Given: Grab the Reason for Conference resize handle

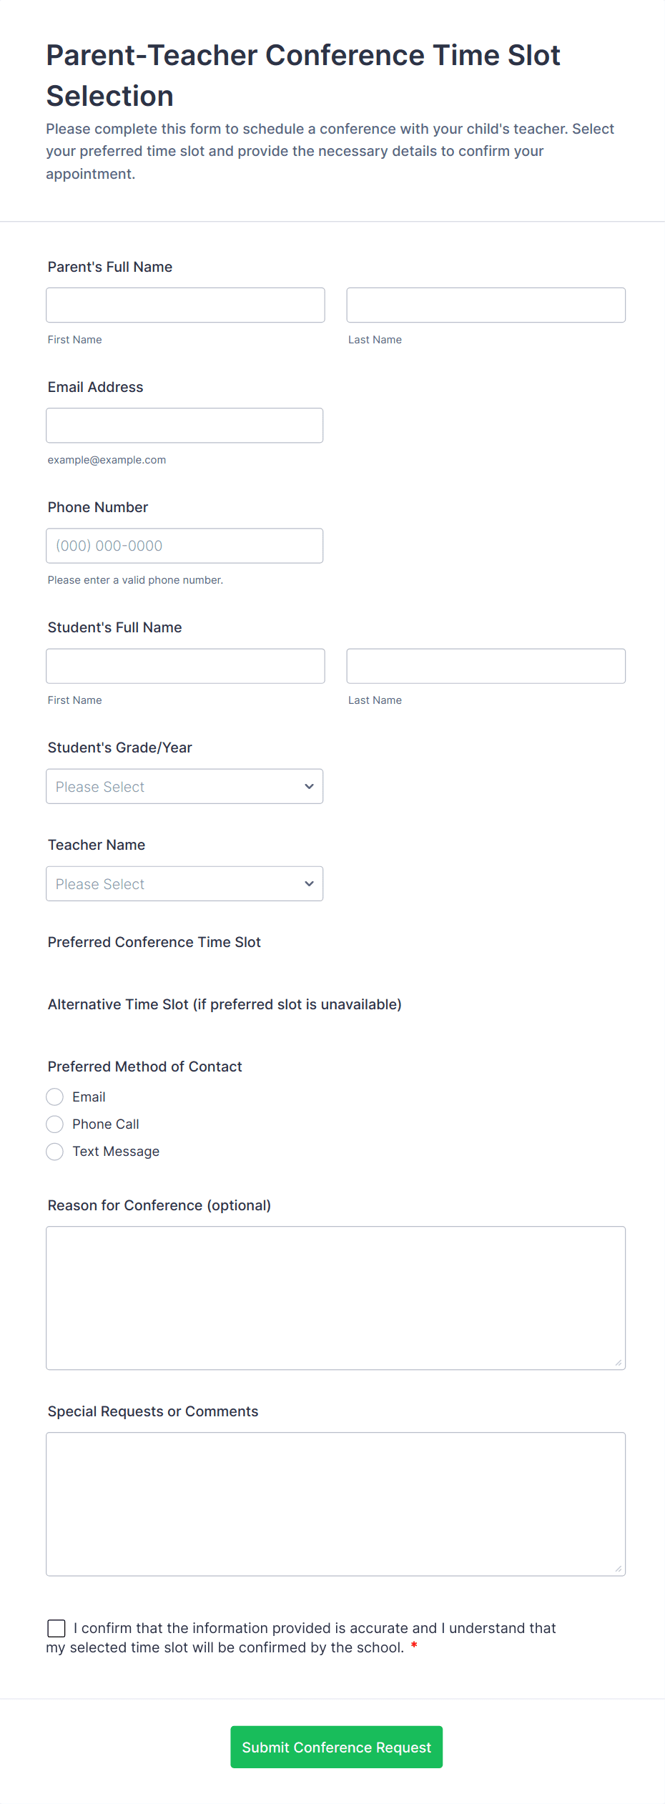Looking at the screenshot, I should pyautogui.click(x=619, y=1363).
